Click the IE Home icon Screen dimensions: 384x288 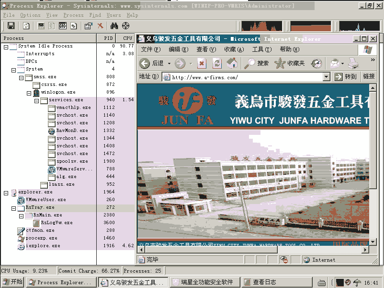(x=232, y=63)
